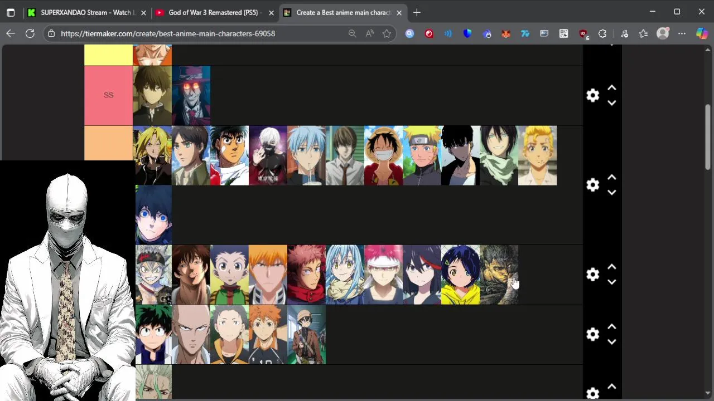Open the Tab actions menu button

pos(11,12)
